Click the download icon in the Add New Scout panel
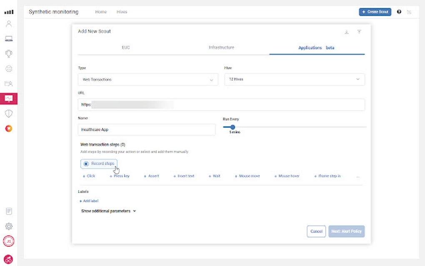This screenshot has width=425, height=266. coord(346,31)
